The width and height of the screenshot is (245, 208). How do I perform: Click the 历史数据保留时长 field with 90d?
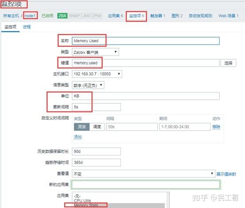coord(96,151)
